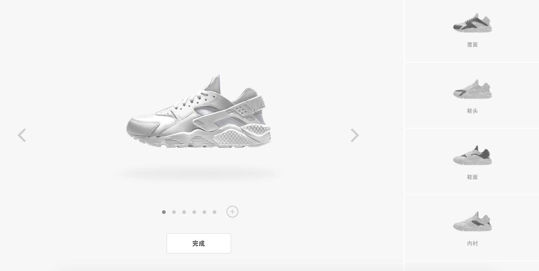Select the 鞋头 shoe part thumbnail
The image size is (539, 271).
(x=472, y=89)
